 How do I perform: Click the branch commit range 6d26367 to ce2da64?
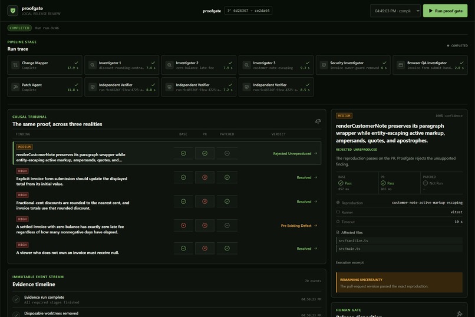tap(248, 11)
